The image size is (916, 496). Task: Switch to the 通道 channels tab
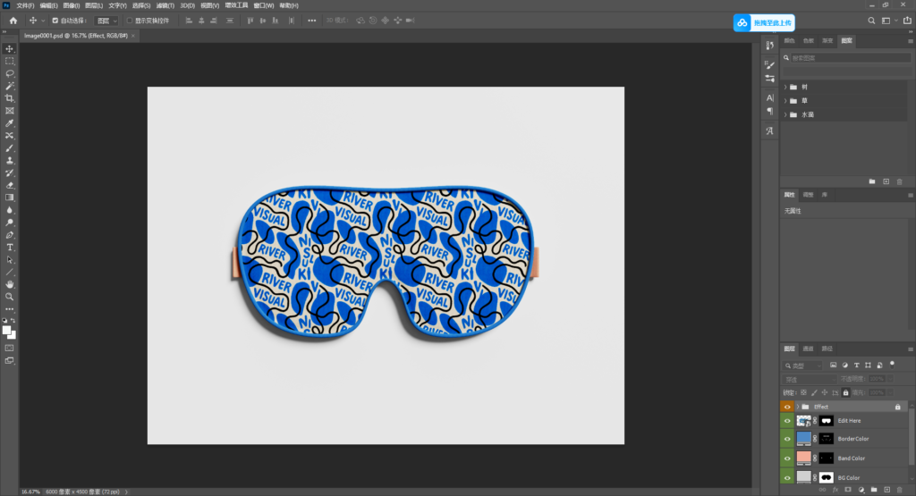[808, 349]
